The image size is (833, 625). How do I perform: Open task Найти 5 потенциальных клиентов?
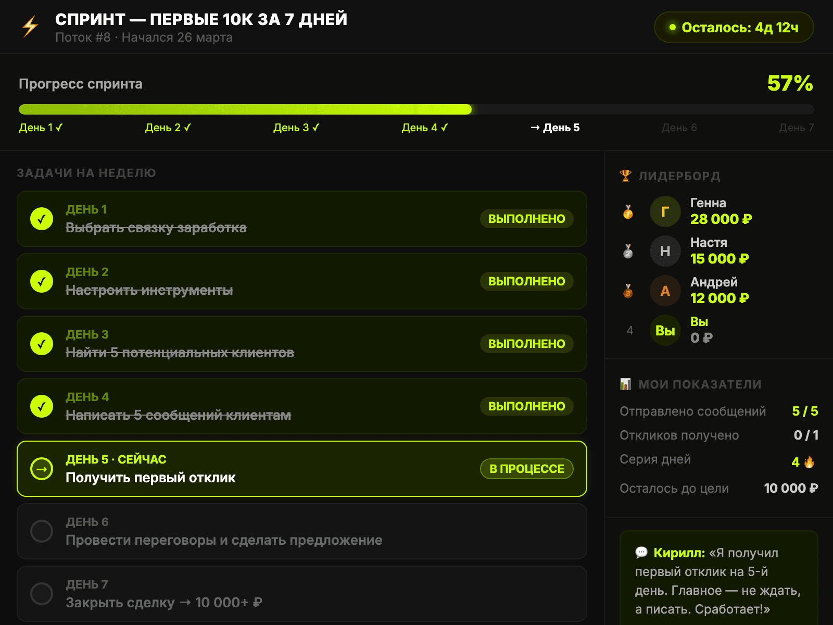(302, 344)
